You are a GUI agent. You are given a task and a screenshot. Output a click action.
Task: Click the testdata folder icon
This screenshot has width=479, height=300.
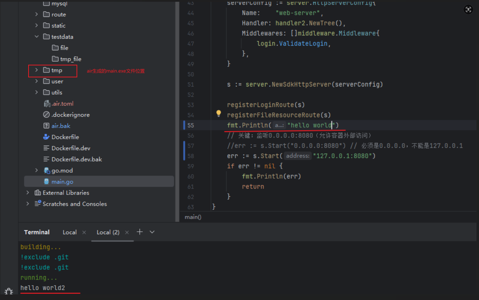coord(46,37)
